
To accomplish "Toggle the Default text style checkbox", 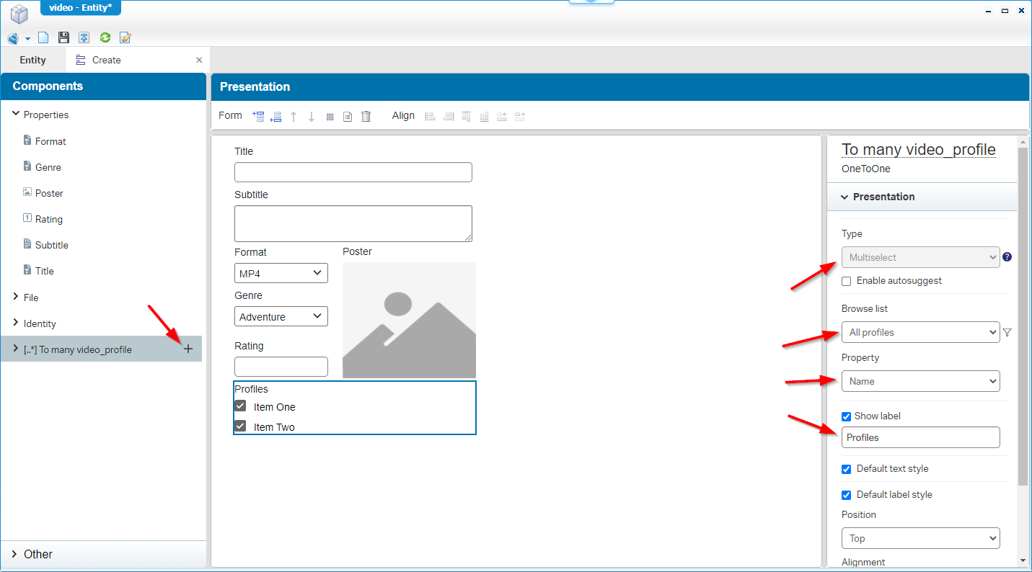I will (x=847, y=469).
